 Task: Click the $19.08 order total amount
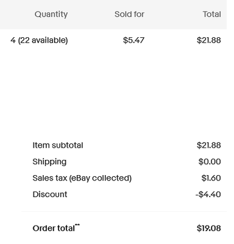[208, 228]
